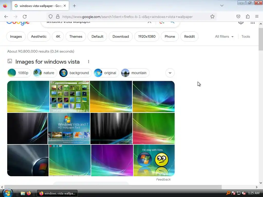
Task: Open the Extensions puzzle icon
Action: [248, 16]
